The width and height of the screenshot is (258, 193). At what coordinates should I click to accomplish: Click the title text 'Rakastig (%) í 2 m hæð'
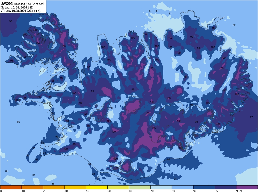point(29,4)
